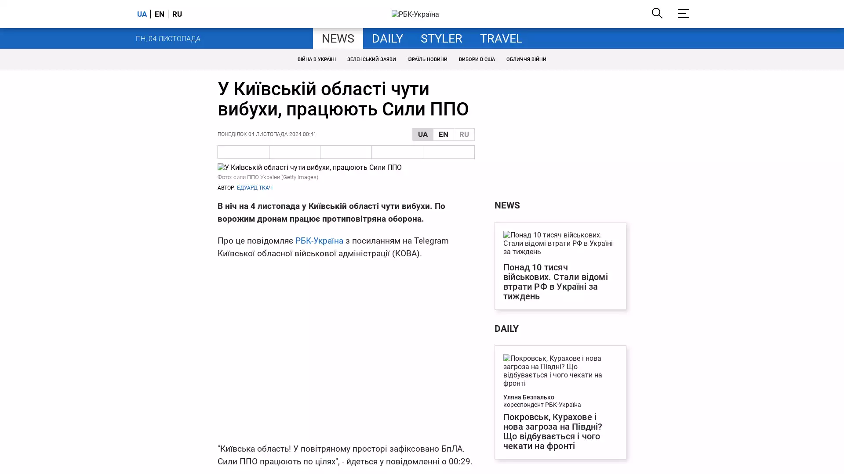Click the first empty share button box
The height and width of the screenshot is (474, 844).
click(244, 152)
